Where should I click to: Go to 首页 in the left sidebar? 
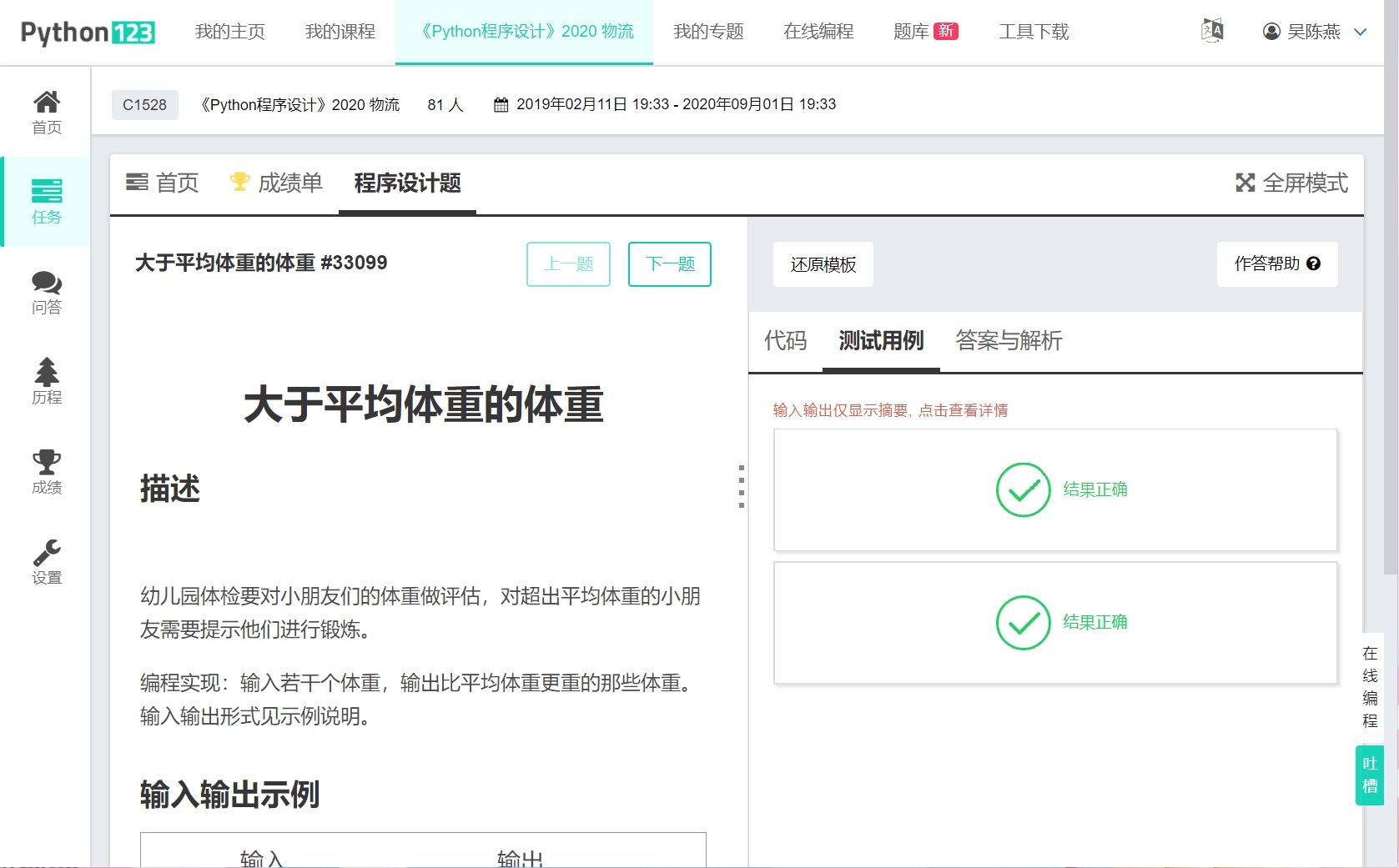(47, 112)
